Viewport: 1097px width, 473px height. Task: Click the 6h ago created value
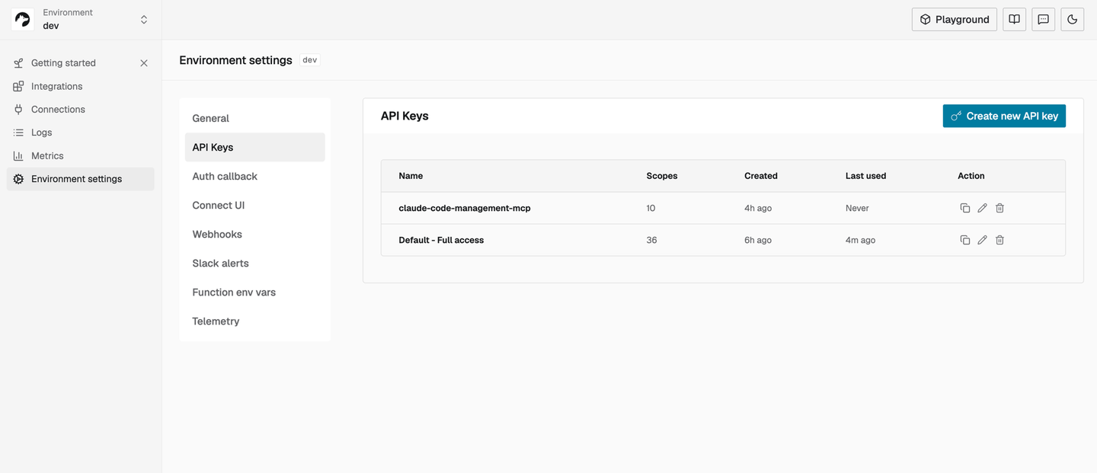click(758, 240)
